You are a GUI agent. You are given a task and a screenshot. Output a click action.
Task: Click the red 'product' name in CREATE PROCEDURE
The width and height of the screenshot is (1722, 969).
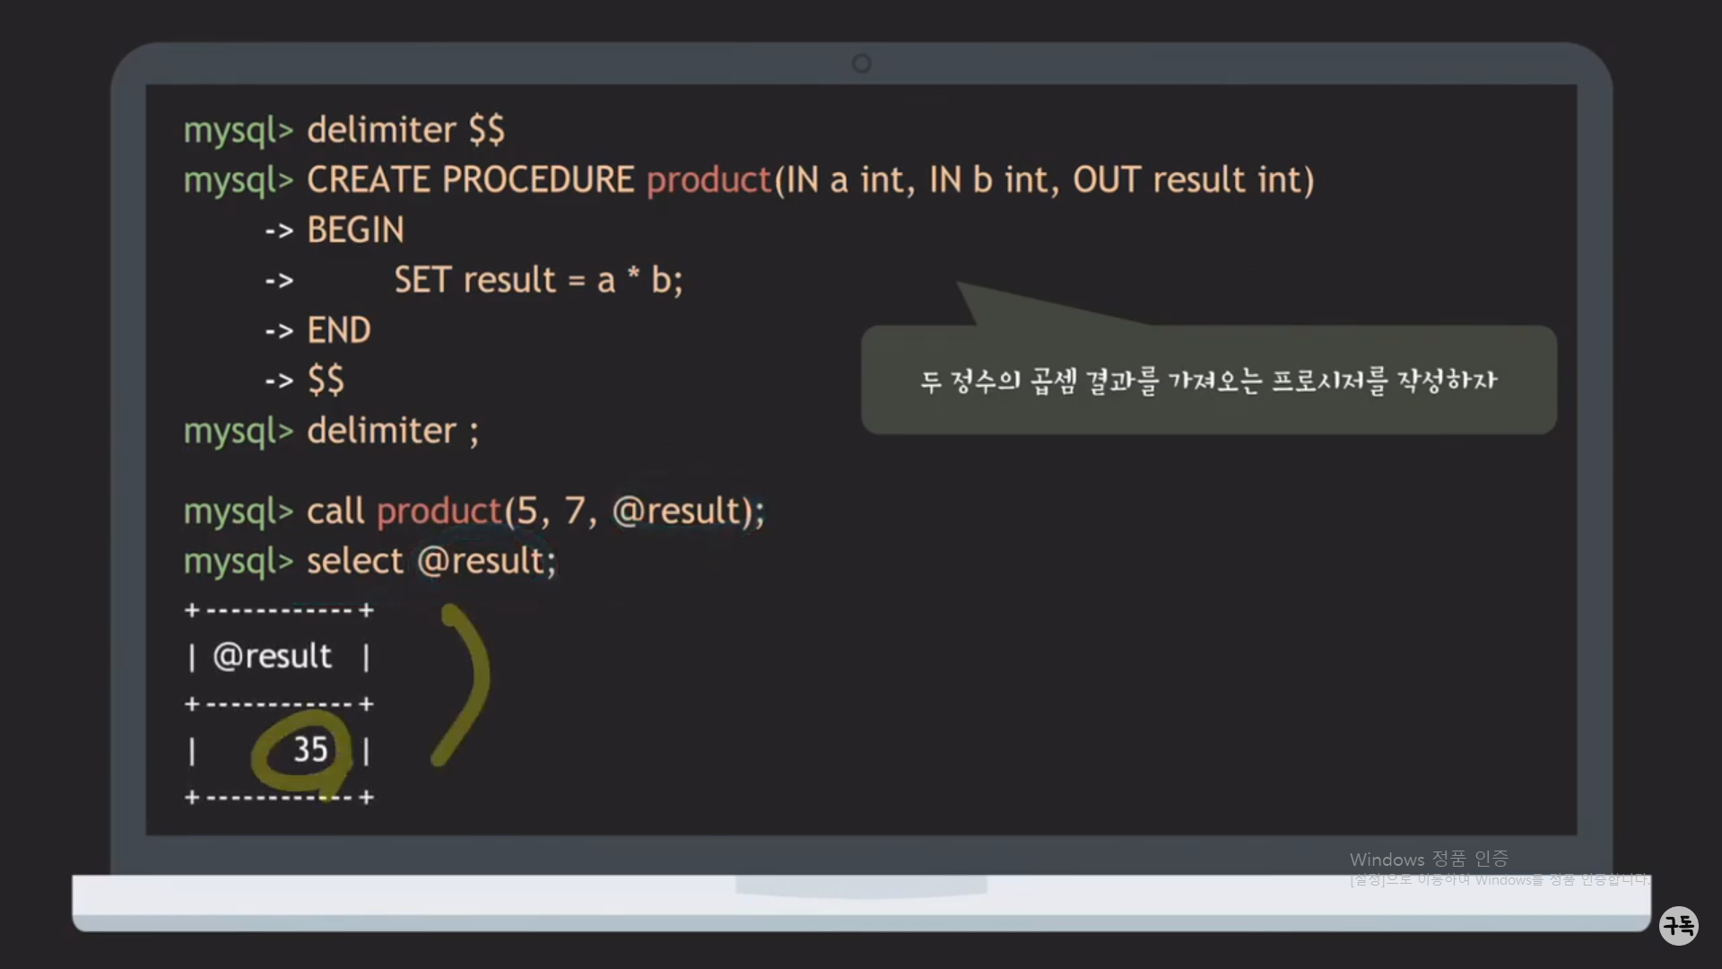pos(709,180)
